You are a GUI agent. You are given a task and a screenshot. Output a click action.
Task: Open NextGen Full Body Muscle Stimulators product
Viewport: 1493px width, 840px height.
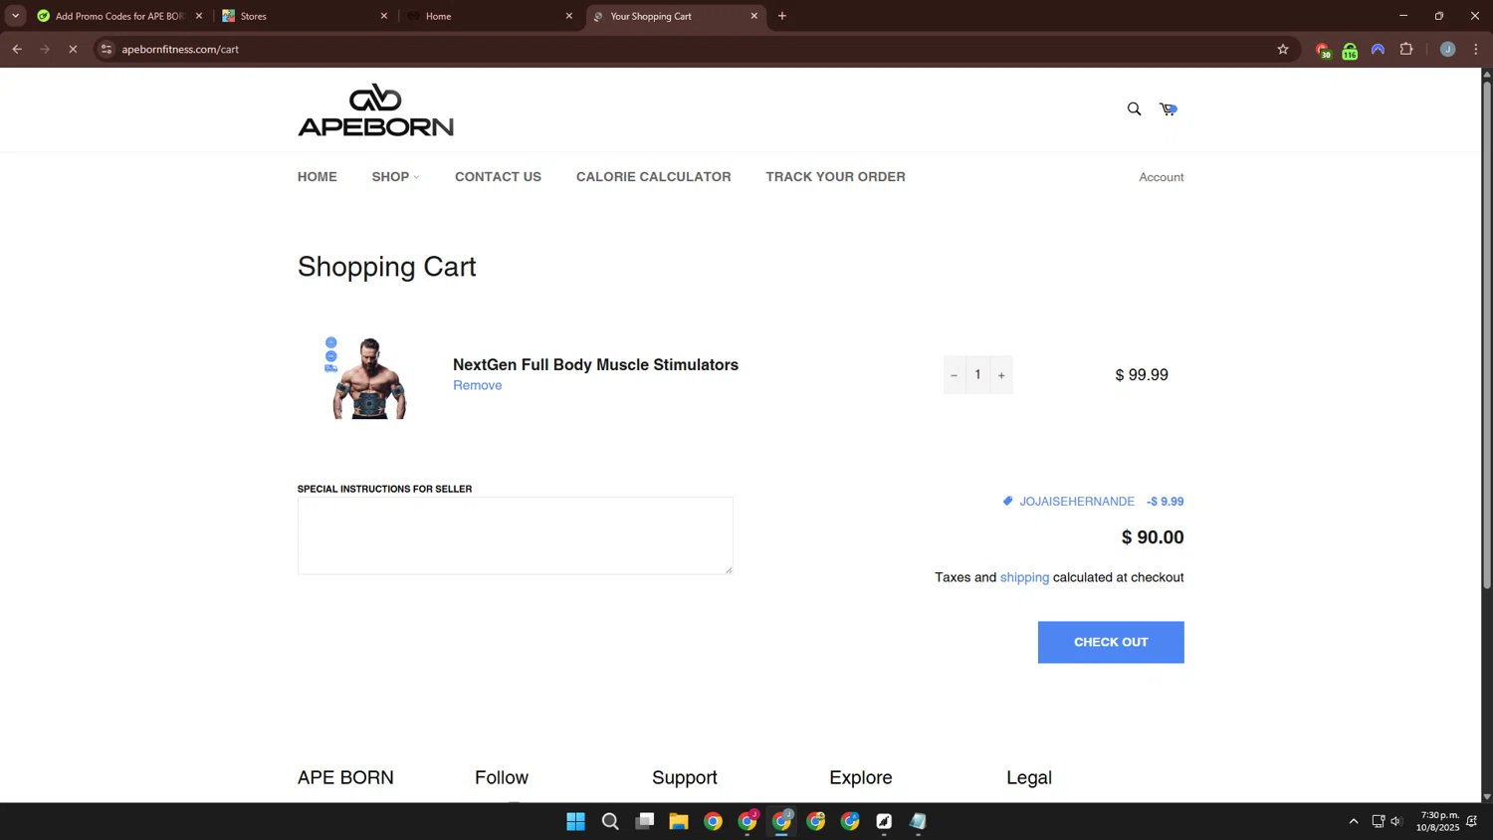(x=595, y=365)
